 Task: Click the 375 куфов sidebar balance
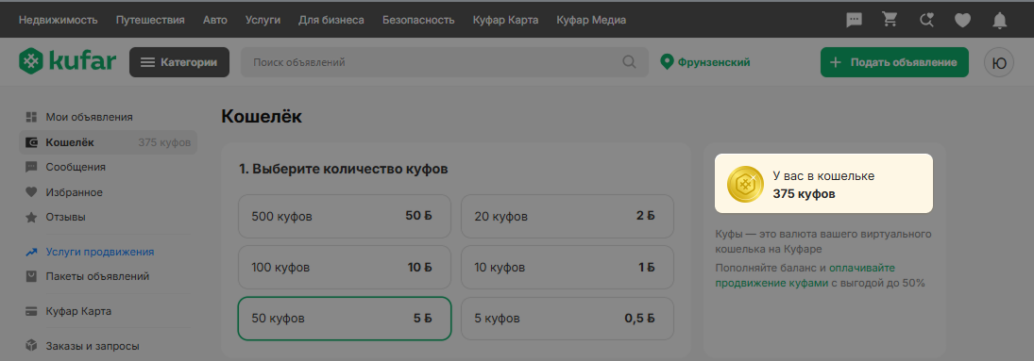coord(164,142)
